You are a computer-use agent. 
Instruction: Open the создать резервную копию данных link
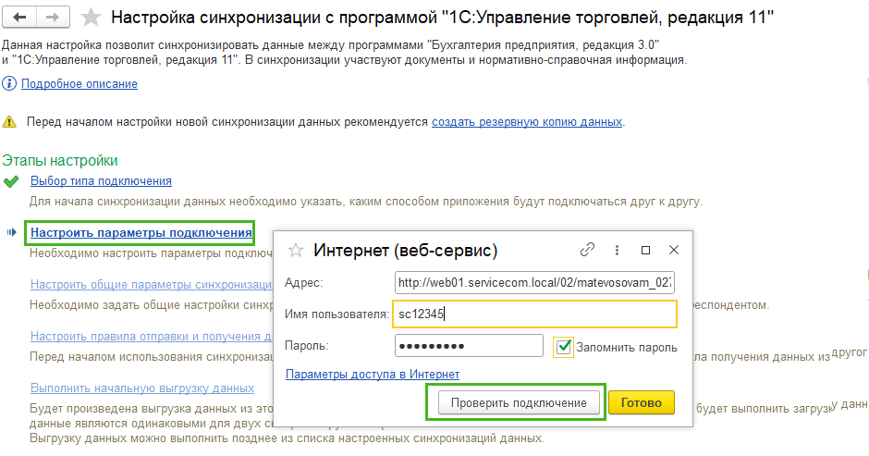[x=527, y=121]
